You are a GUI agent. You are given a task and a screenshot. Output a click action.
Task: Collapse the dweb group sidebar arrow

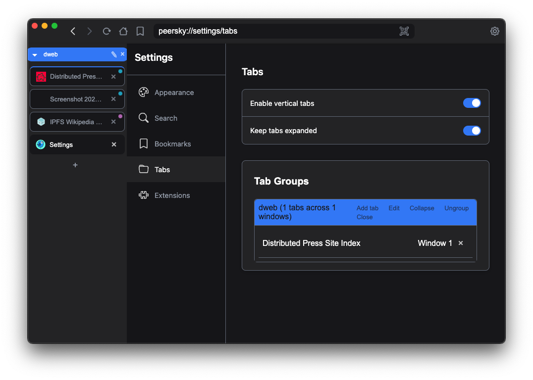coord(35,55)
